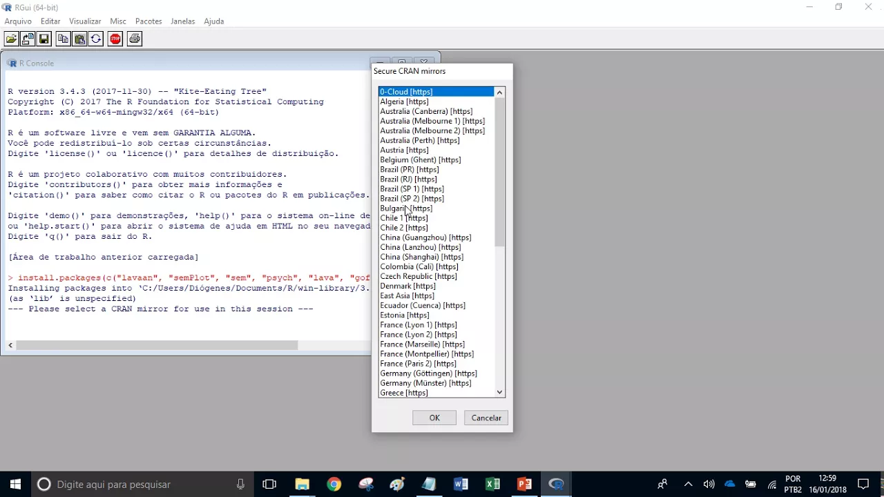
Task: Click mirror list scroll up arrow
Action: point(499,92)
